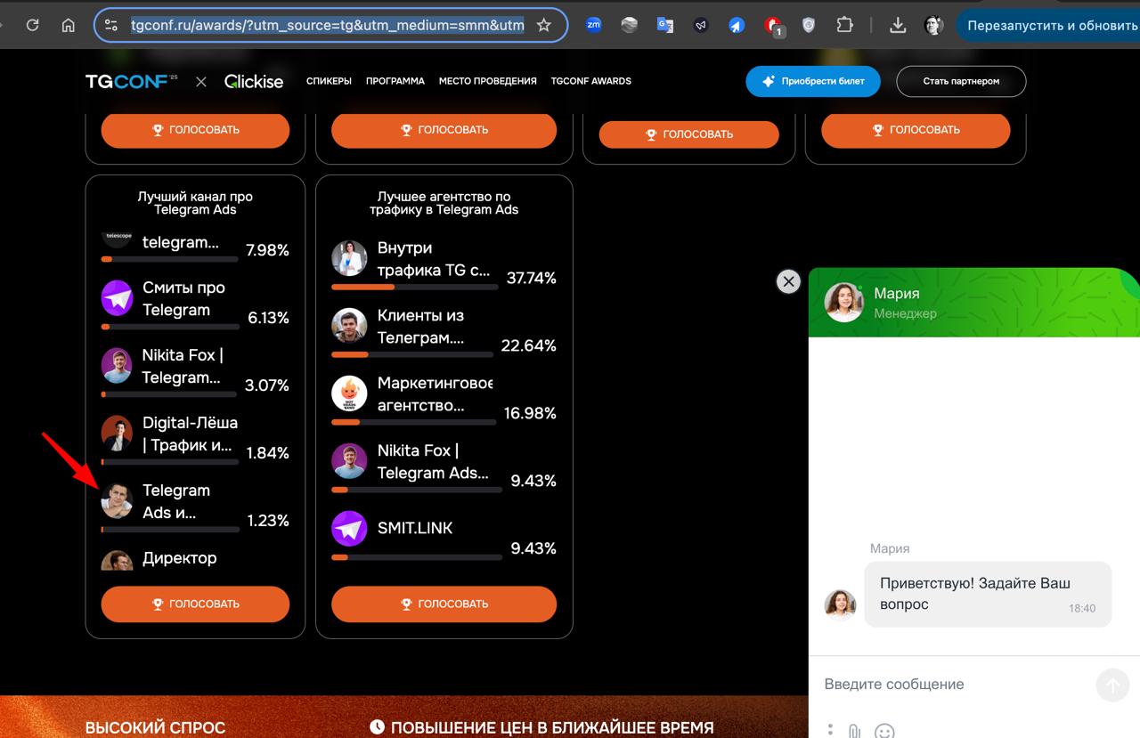The width and height of the screenshot is (1140, 738).
Task: Attach a file with the chat paperclip
Action: point(854,731)
